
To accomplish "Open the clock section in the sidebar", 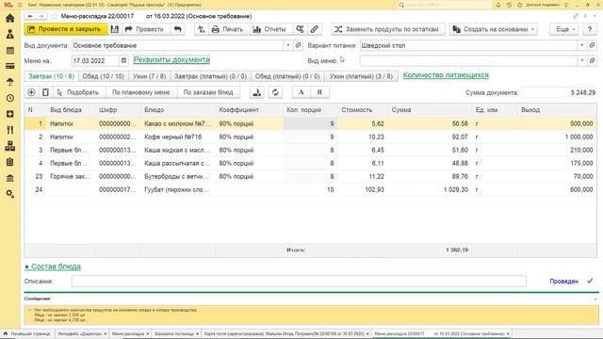I will [10, 98].
